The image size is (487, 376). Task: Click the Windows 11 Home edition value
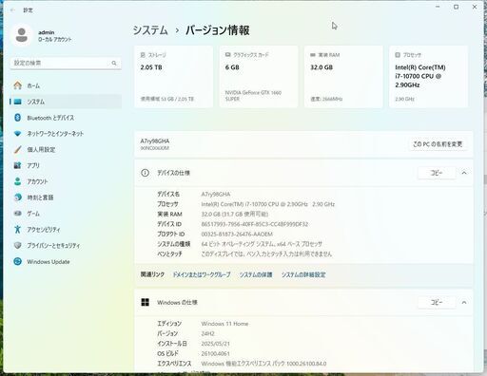click(224, 324)
